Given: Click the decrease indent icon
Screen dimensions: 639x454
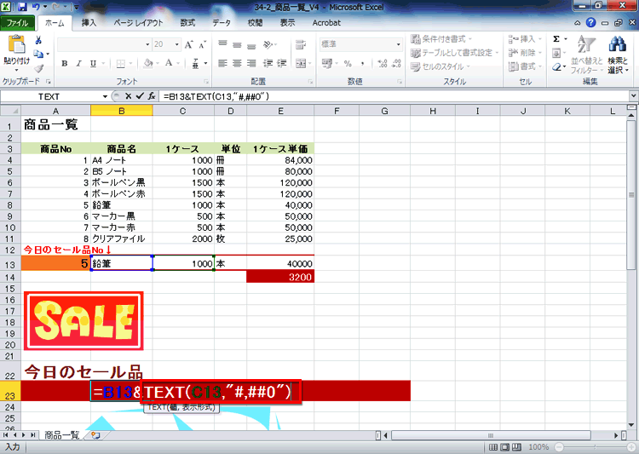Looking at the screenshot, I should tap(268, 63).
